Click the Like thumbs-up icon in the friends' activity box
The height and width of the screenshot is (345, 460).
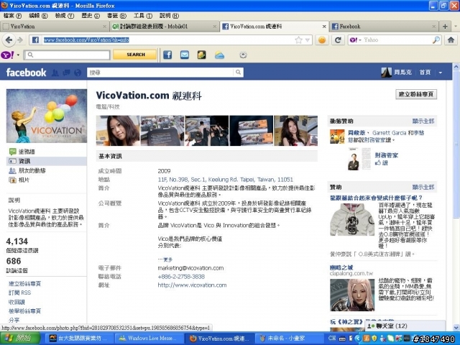pos(377,162)
